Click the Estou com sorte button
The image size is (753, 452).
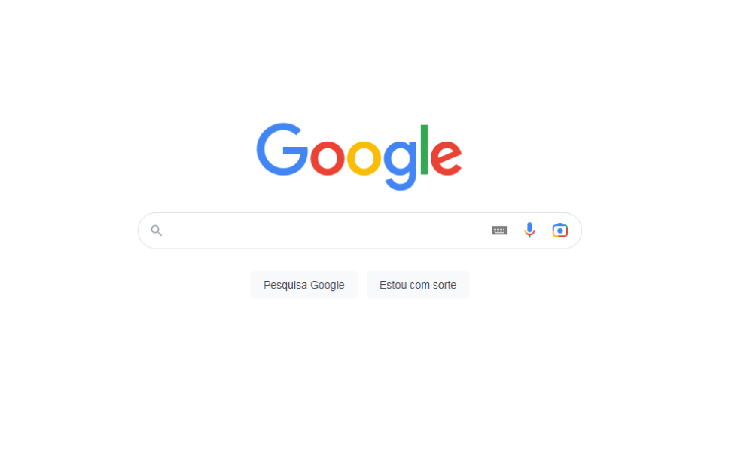click(x=418, y=285)
